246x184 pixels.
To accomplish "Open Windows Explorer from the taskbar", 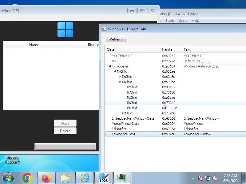I will [65, 178].
